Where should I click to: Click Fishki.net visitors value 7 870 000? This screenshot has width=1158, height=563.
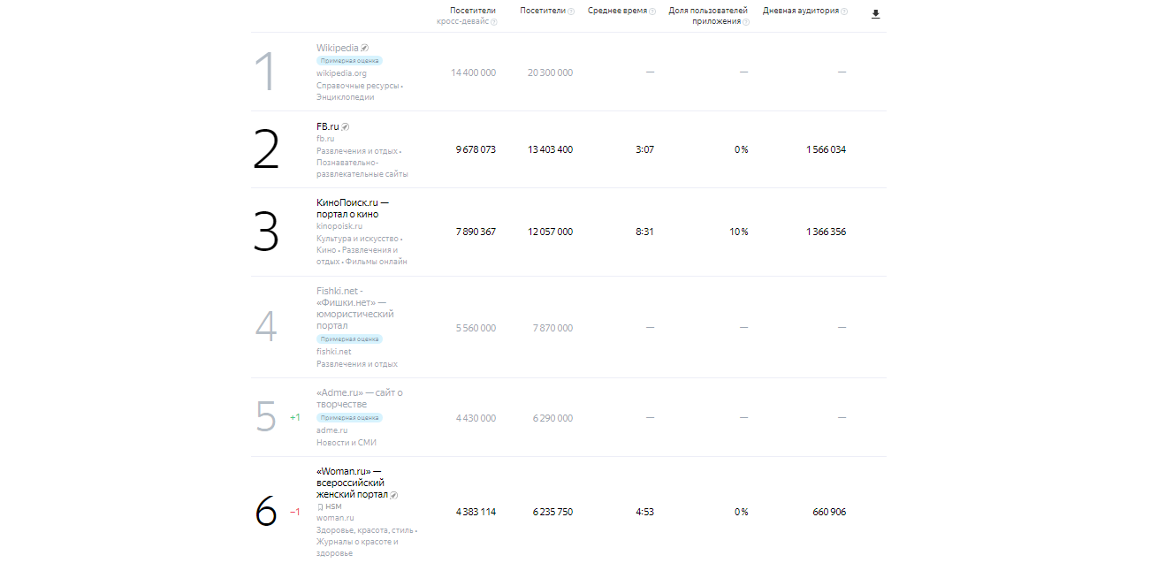pyautogui.click(x=552, y=328)
